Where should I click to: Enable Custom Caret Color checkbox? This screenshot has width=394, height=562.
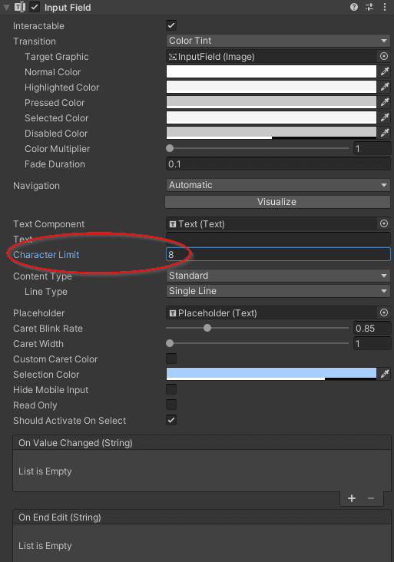click(x=171, y=359)
